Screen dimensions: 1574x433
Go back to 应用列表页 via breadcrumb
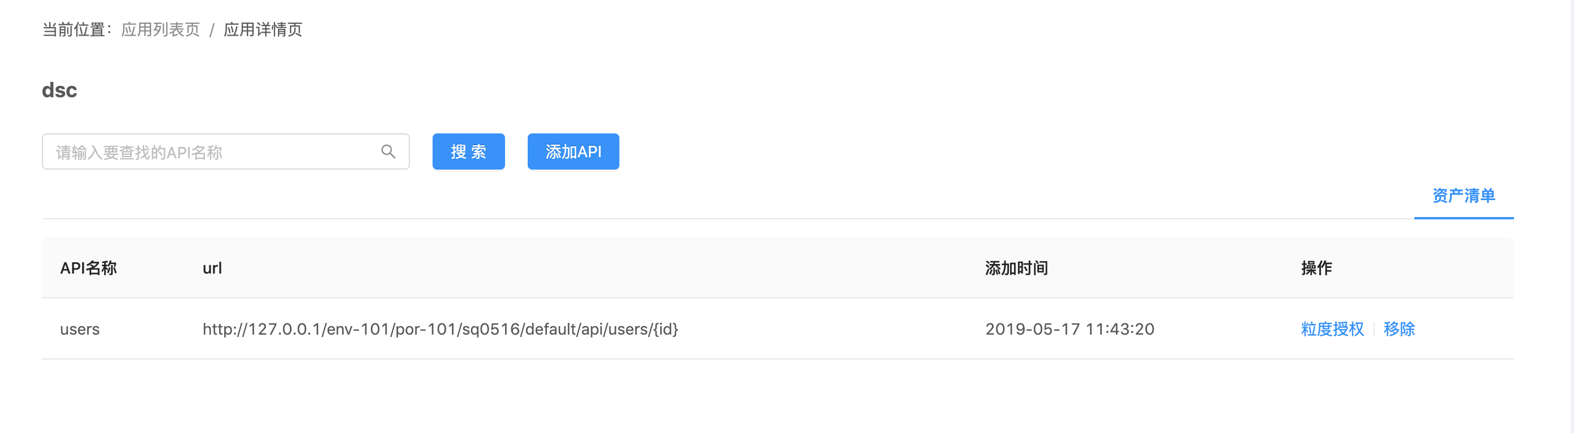[160, 29]
